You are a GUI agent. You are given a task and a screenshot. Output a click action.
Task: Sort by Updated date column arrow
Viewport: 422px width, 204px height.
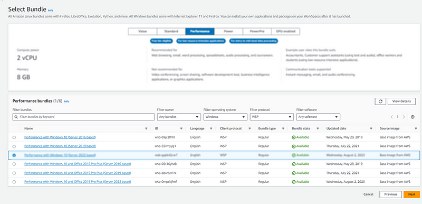(371, 128)
